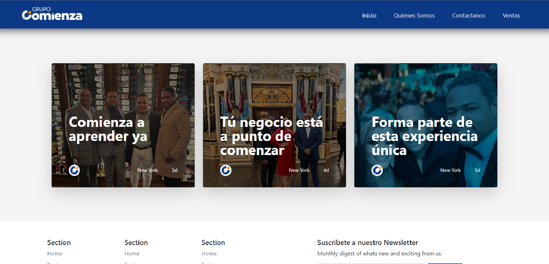Open the Contactanos nav link

tap(469, 15)
